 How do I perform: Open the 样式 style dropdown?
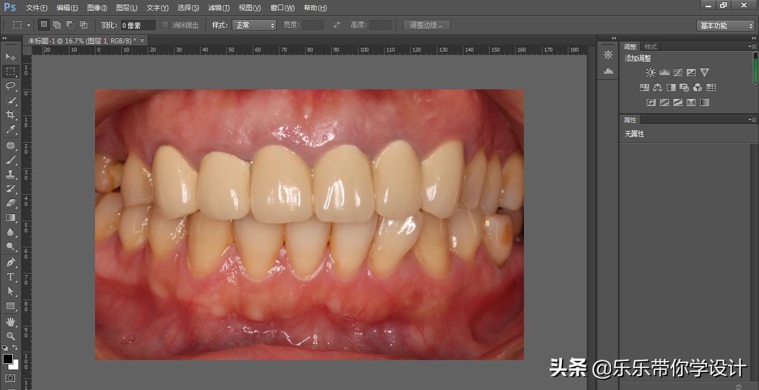(x=254, y=25)
